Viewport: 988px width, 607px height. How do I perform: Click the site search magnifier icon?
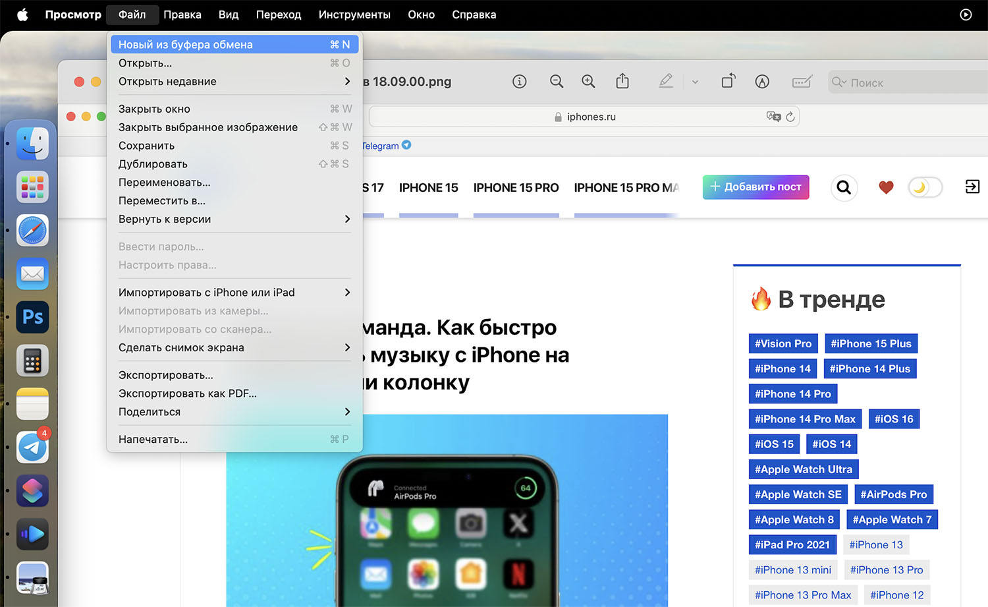(844, 188)
